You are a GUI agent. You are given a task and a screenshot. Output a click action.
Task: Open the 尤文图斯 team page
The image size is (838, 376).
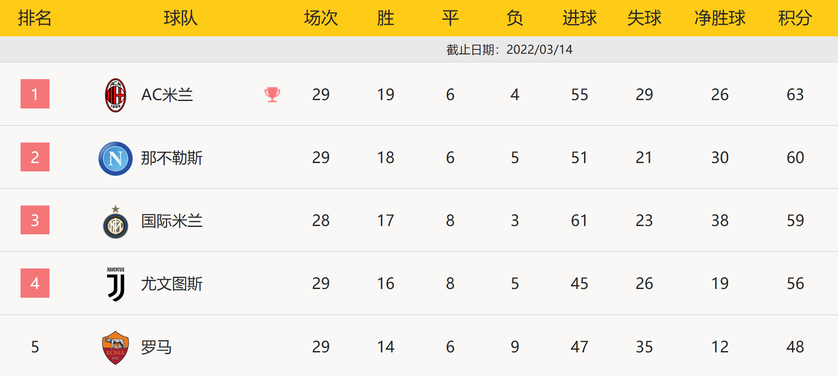[x=172, y=284]
